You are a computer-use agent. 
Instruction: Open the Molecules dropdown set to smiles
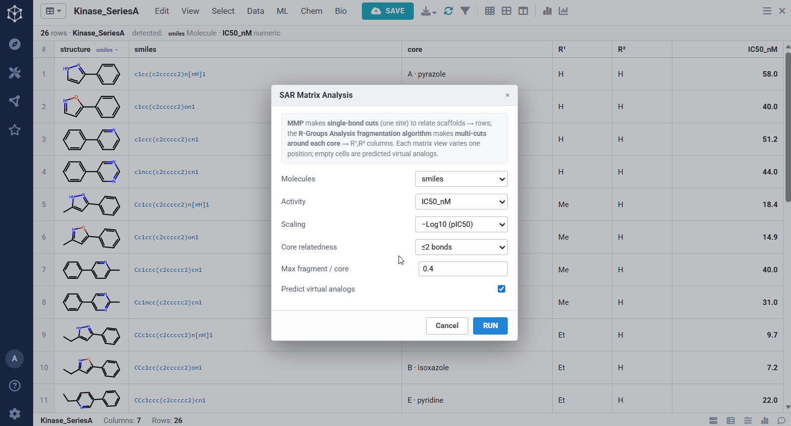point(461,179)
